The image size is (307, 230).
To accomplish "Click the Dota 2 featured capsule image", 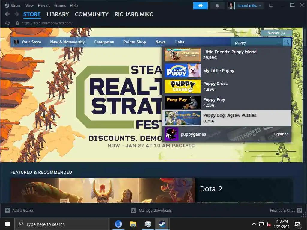I will click(x=103, y=190).
